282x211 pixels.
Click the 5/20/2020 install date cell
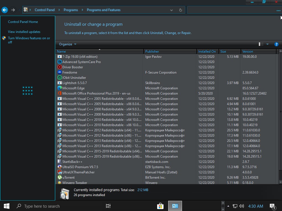205,93
